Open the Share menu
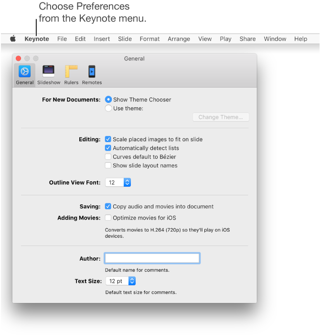 click(x=247, y=39)
